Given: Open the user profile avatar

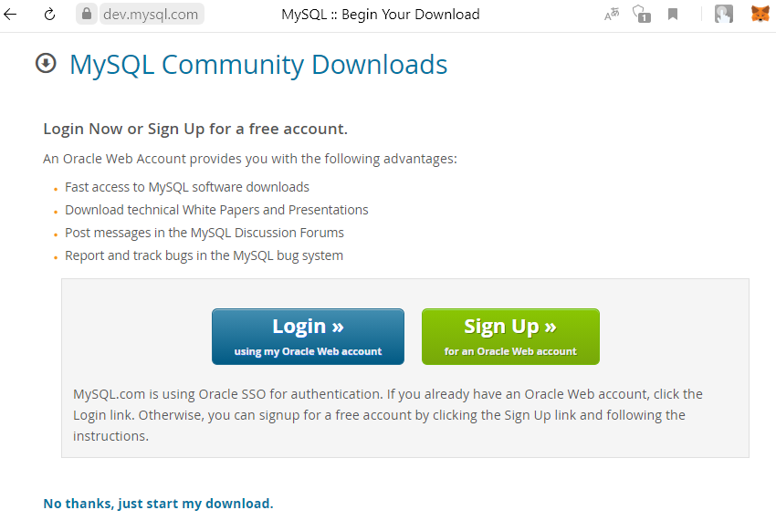Looking at the screenshot, I should pos(723,15).
